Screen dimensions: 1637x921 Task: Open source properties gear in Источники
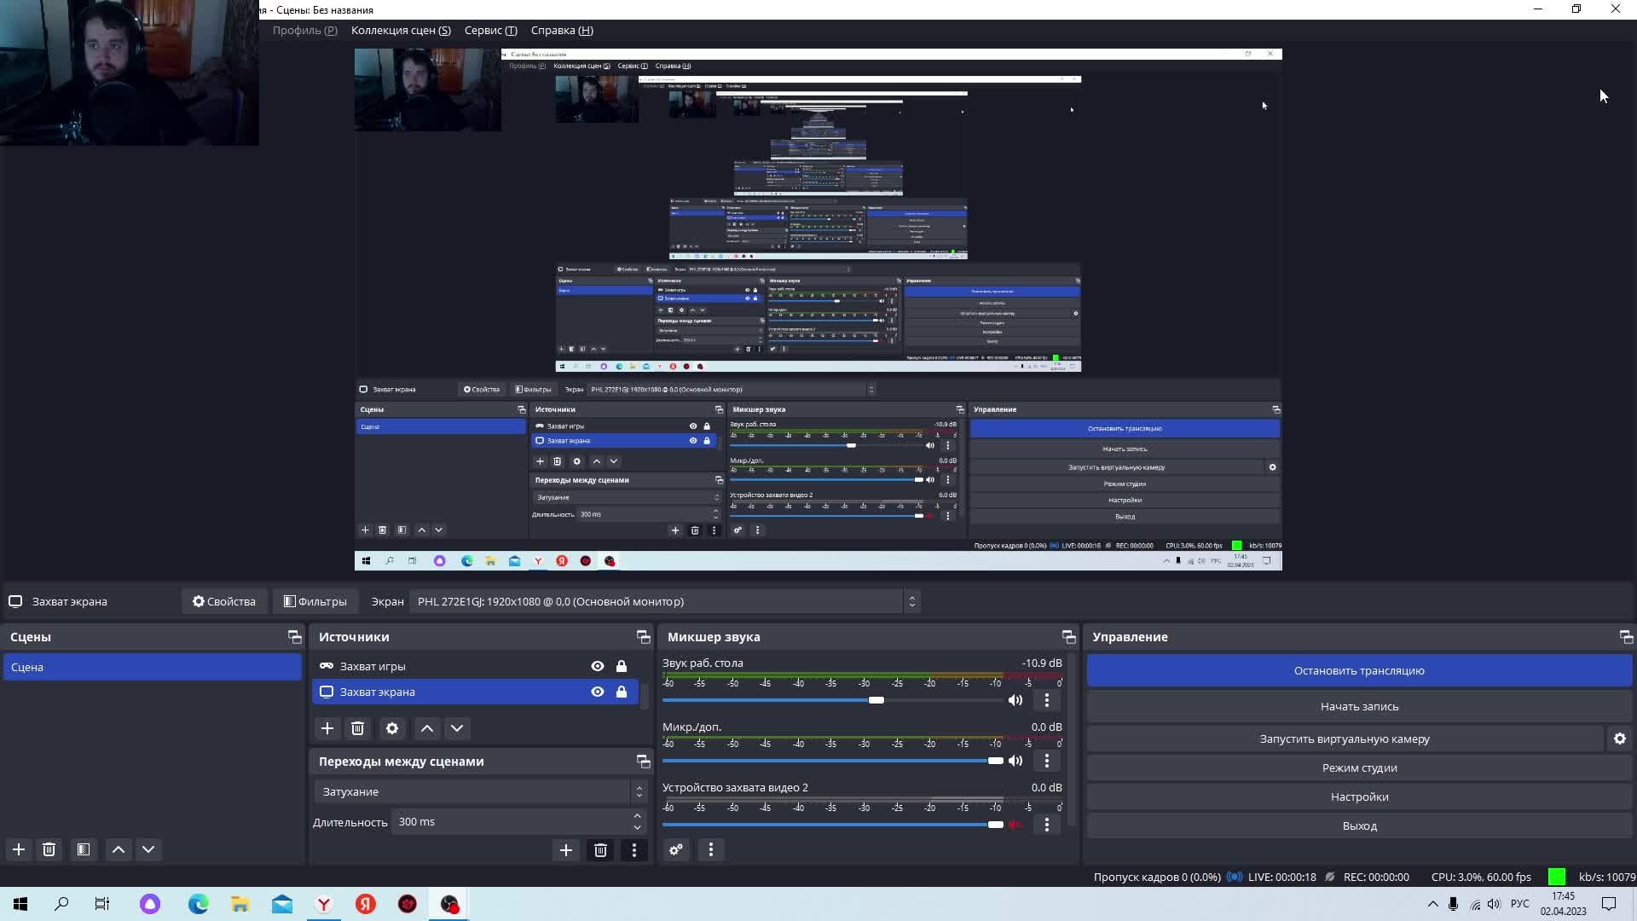pos(392,728)
